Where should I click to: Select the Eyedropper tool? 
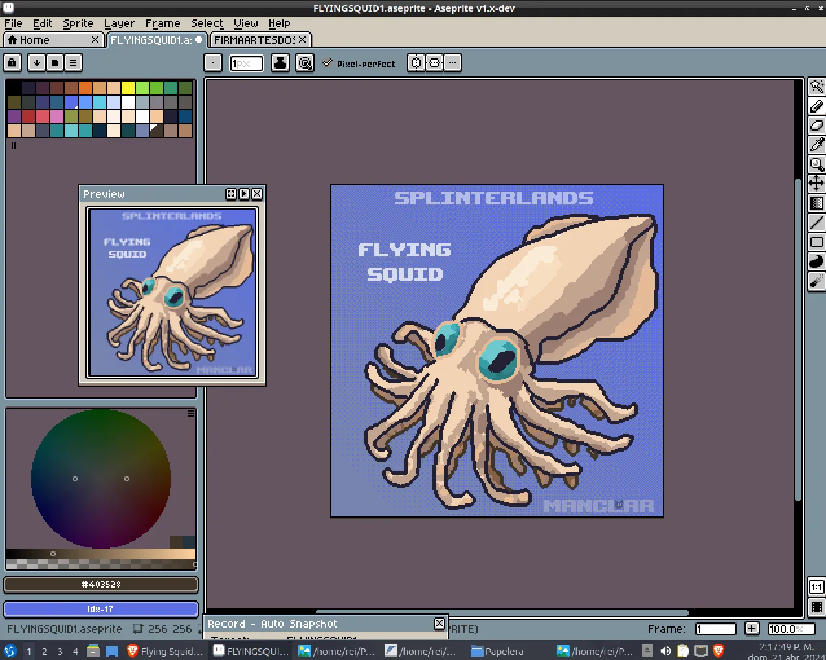click(817, 145)
